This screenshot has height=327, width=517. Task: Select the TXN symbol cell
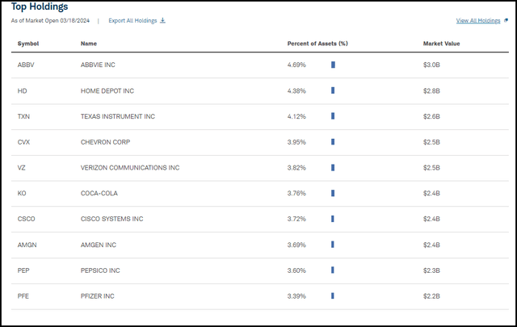23,117
